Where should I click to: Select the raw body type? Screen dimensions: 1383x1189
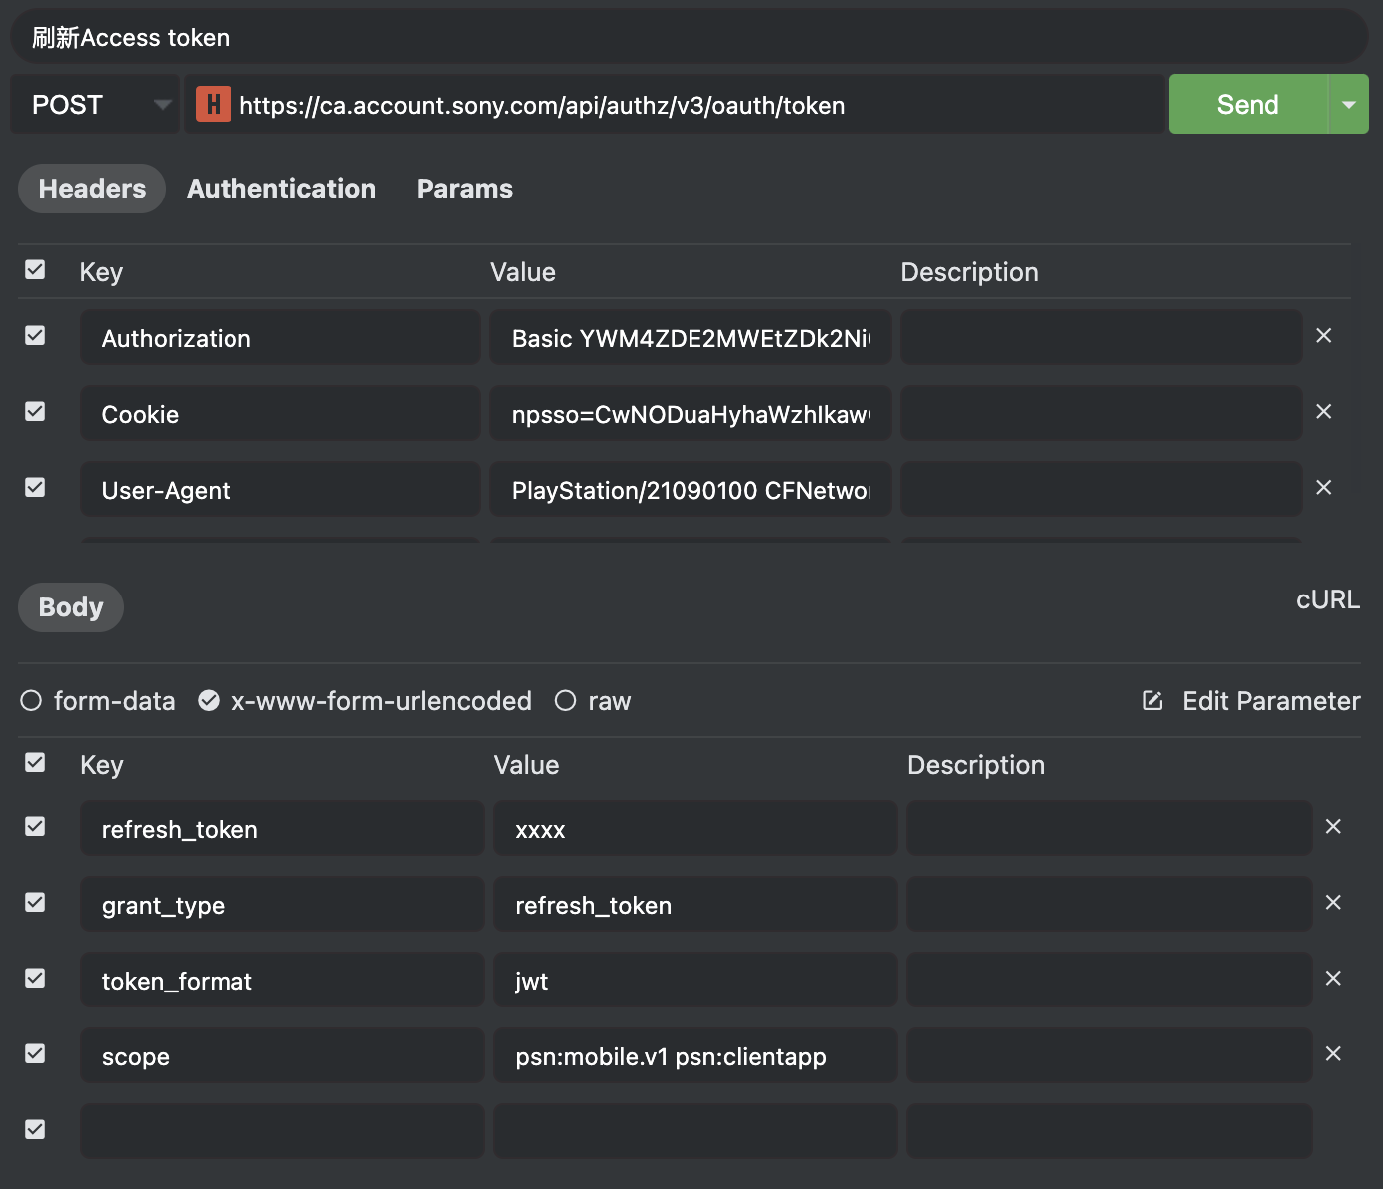click(566, 701)
